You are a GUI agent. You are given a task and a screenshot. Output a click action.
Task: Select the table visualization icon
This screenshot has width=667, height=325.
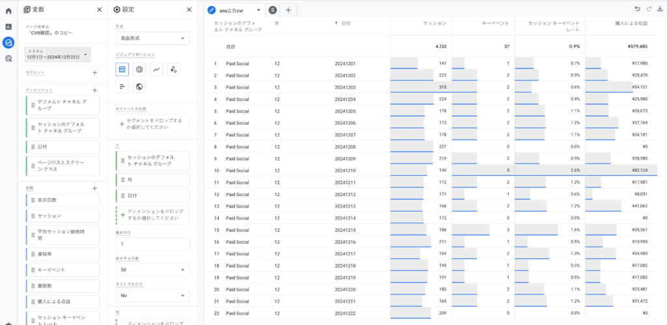point(122,70)
